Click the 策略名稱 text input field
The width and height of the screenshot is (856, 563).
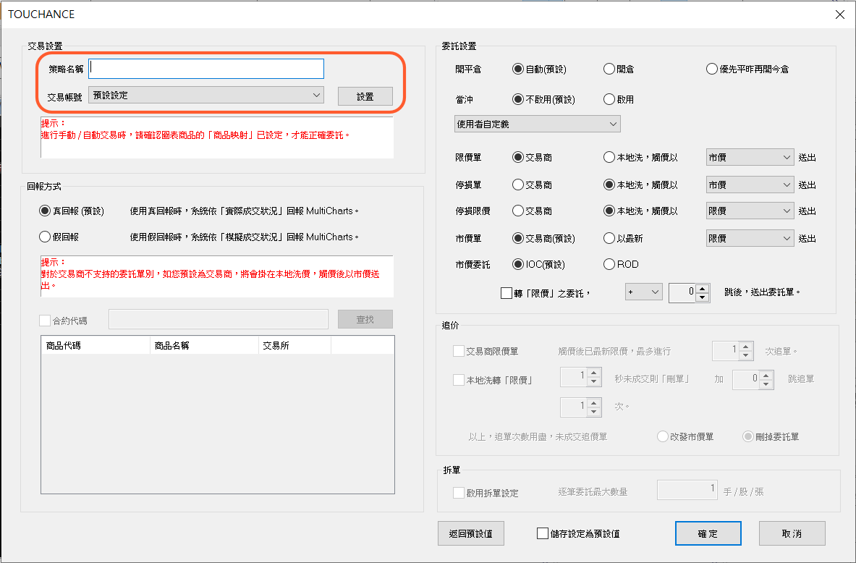tap(206, 68)
